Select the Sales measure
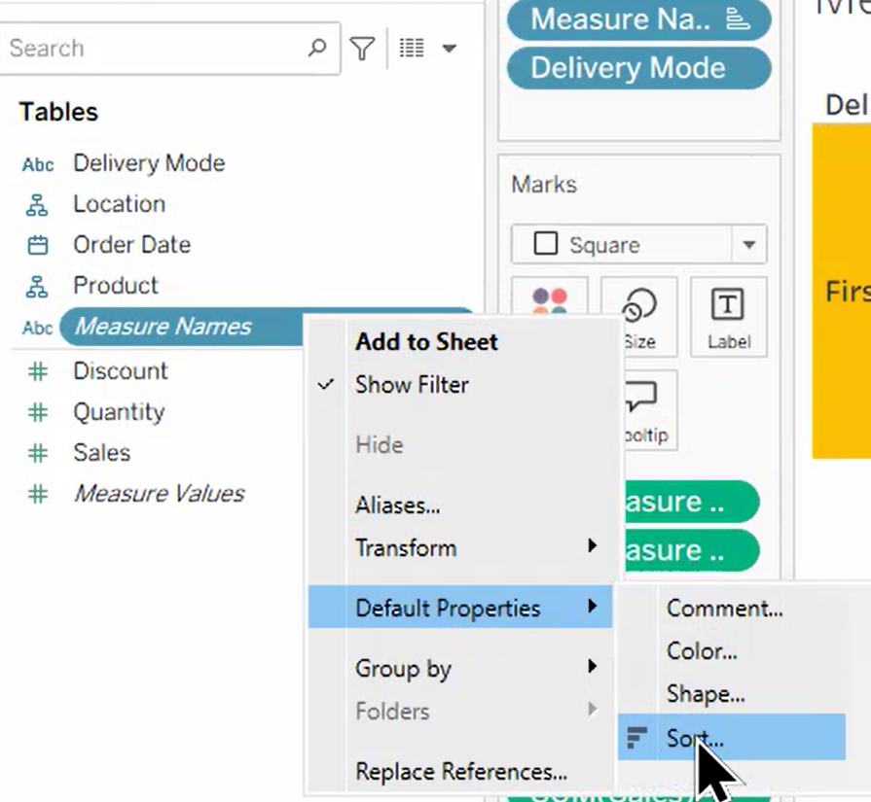 point(101,452)
